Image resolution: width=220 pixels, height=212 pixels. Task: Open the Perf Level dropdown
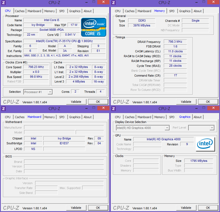[212, 128]
